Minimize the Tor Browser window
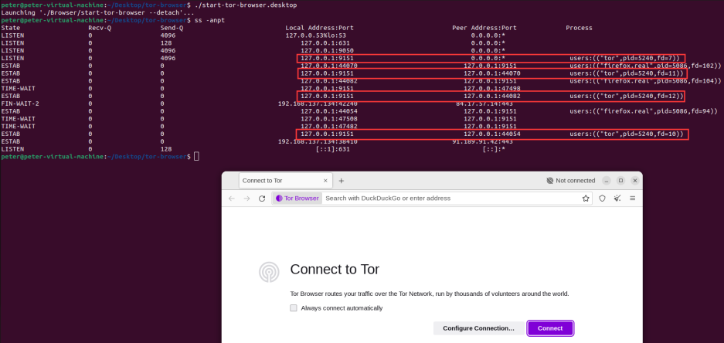The image size is (724, 343). (607, 181)
